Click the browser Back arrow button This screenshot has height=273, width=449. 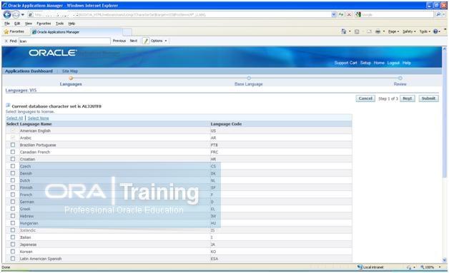(7, 14)
